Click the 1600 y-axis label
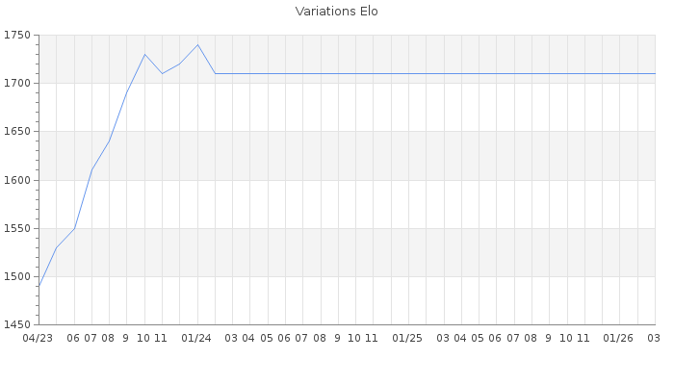The width and height of the screenshot is (674, 385). point(17,180)
